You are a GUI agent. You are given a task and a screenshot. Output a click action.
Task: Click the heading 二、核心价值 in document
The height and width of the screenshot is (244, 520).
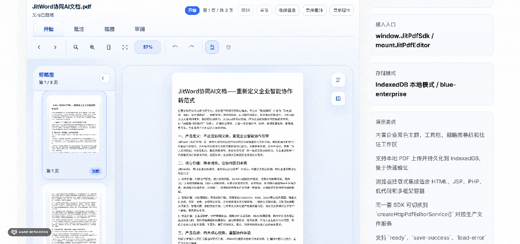click(213, 163)
